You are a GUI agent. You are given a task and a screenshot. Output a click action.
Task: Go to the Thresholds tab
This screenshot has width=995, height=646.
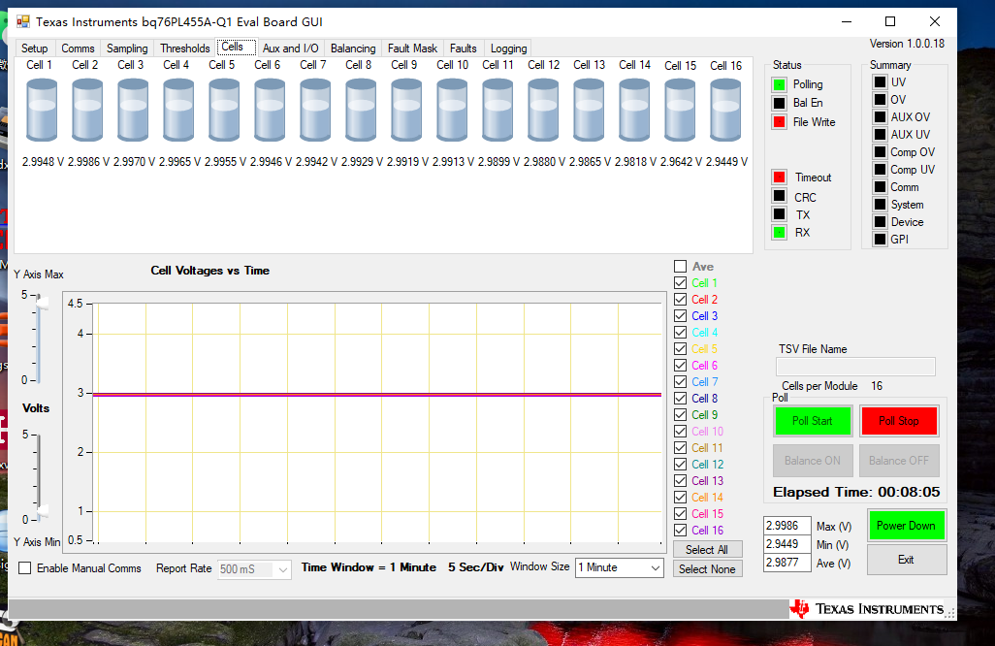coord(184,48)
